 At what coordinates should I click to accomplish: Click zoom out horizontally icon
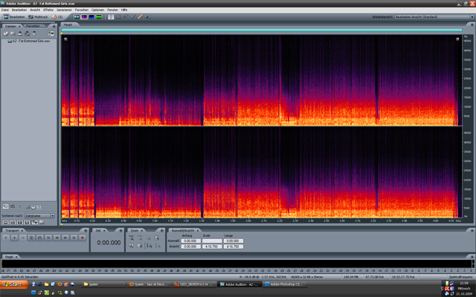tap(140, 238)
